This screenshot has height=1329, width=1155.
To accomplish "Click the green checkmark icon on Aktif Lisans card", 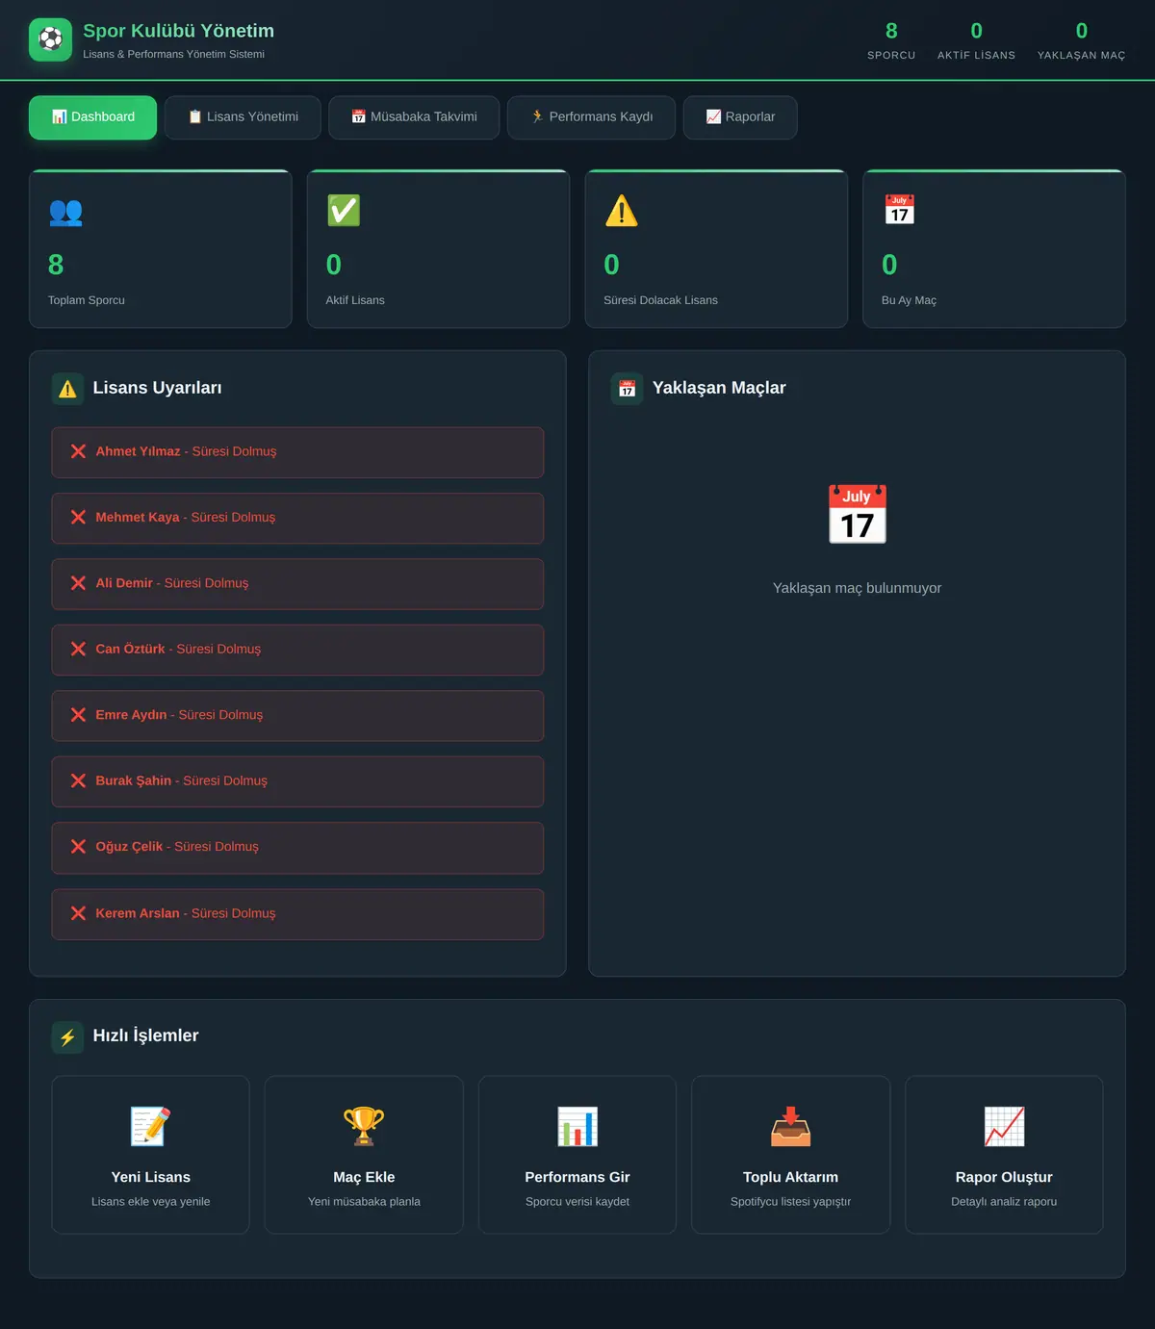I will click(344, 211).
